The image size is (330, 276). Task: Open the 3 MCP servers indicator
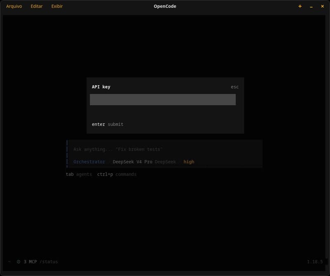pos(30,262)
